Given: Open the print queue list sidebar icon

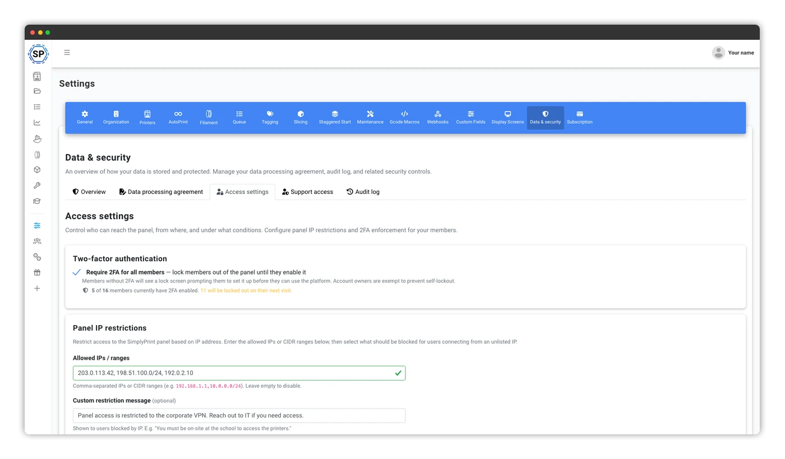Looking at the screenshot, I should point(37,106).
